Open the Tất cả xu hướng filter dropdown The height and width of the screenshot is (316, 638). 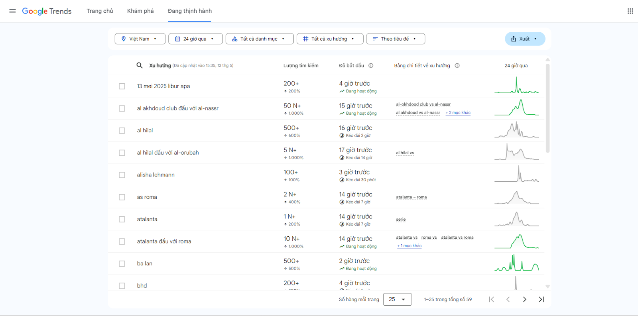click(x=330, y=39)
